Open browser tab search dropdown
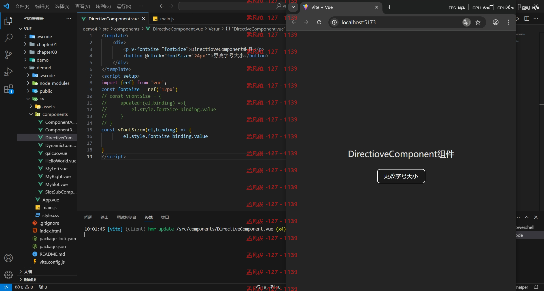The width and height of the screenshot is (544, 291). coord(293,7)
